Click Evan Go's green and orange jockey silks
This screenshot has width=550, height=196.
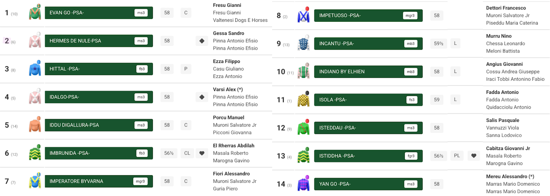click(35, 12)
